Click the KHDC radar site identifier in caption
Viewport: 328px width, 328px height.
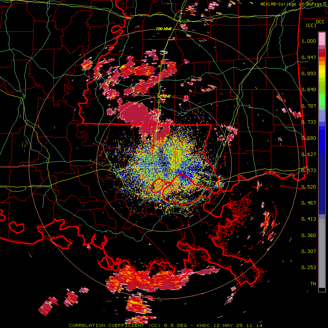203,325
